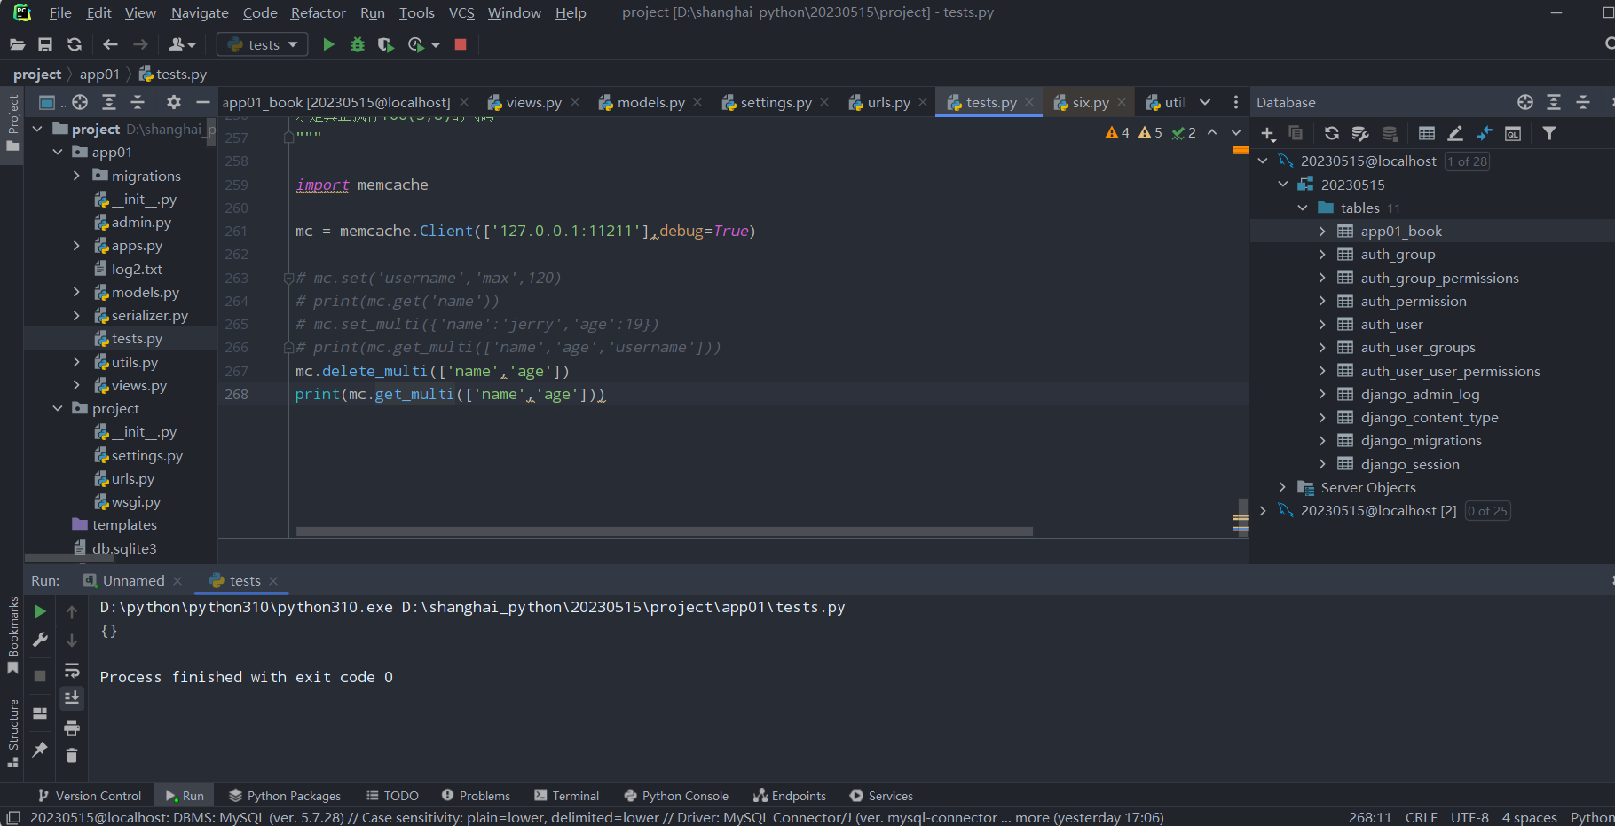Expand Server Objects in Database tree
This screenshot has width=1615, height=826.
pyautogui.click(x=1282, y=487)
